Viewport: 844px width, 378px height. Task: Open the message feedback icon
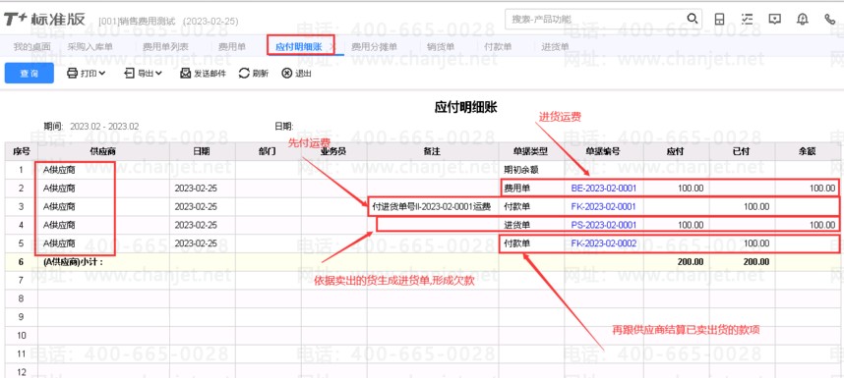[774, 19]
